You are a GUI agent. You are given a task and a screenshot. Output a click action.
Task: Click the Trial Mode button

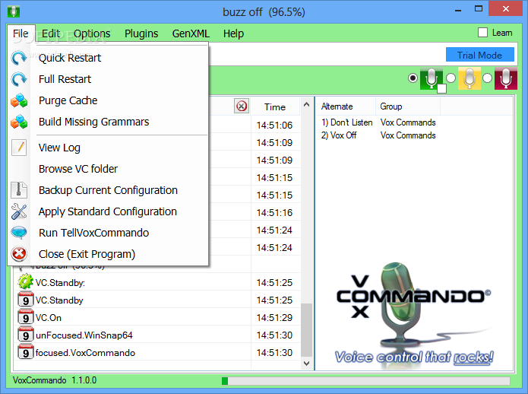(480, 55)
